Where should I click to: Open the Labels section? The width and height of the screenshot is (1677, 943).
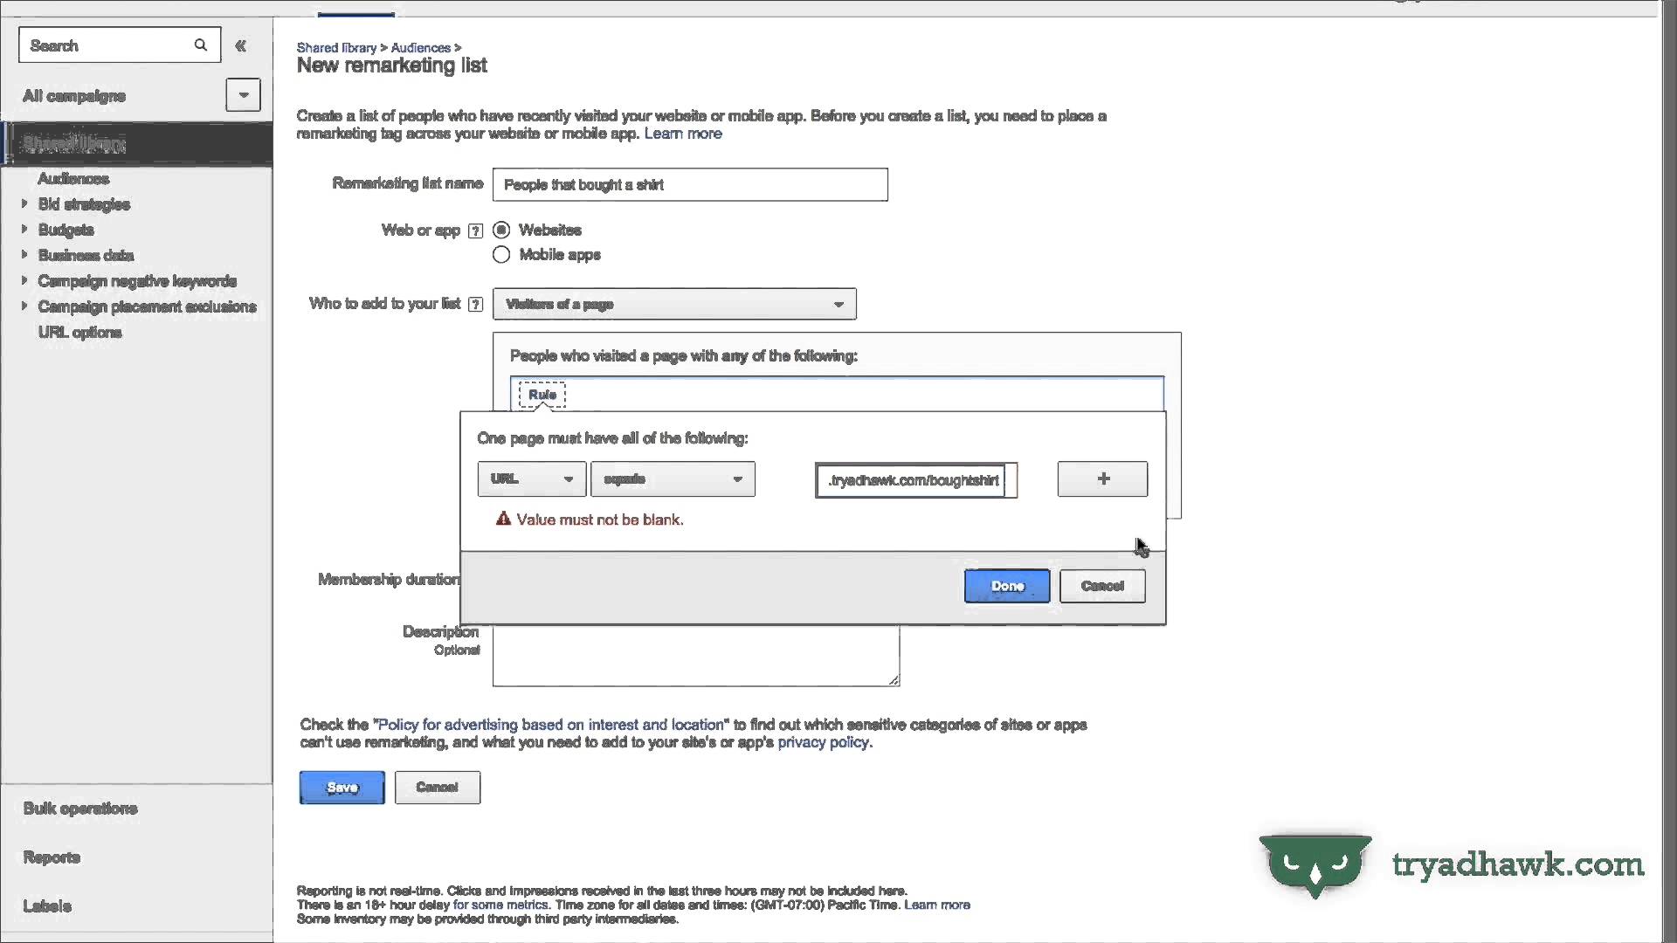(x=47, y=906)
